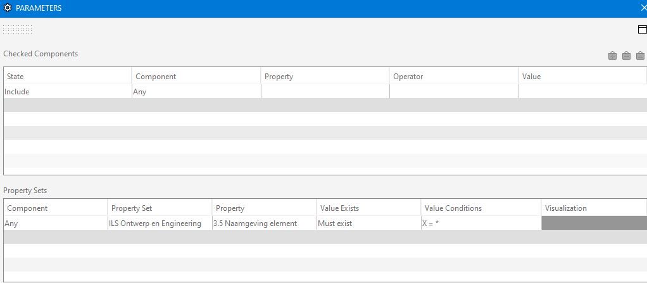Image resolution: width=647 pixels, height=283 pixels.
Task: Open the Must exist cell
Action: pyautogui.click(x=369, y=223)
